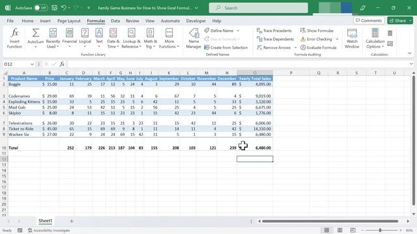Switch to Normal view in status bar
This screenshot has width=417, height=234.
click(x=326, y=230)
